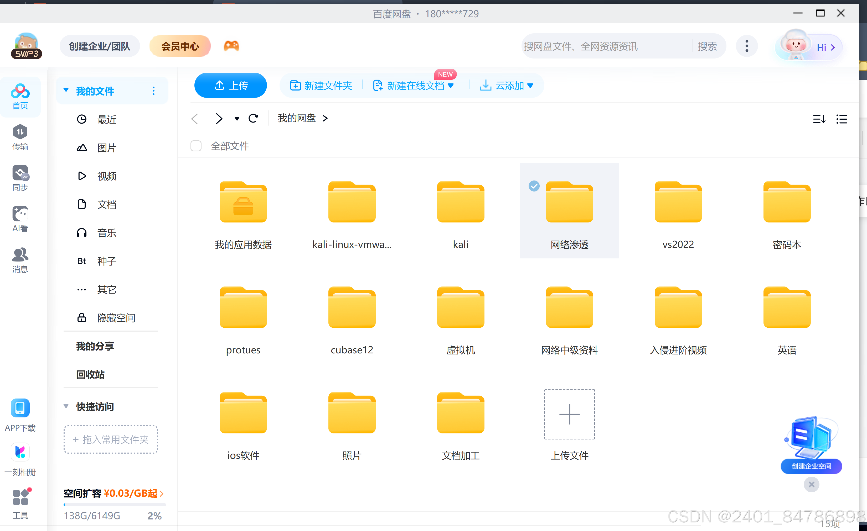Expand the 新建在线文档 dropdown arrow
The width and height of the screenshot is (867, 531).
pos(451,86)
